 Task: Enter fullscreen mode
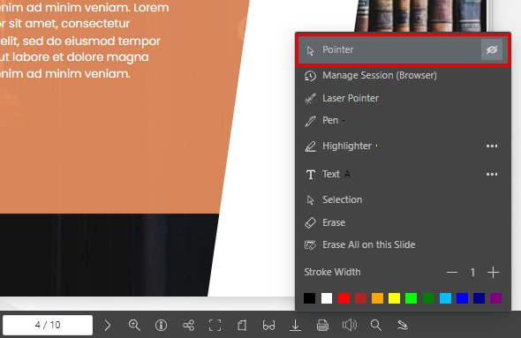[x=215, y=326]
